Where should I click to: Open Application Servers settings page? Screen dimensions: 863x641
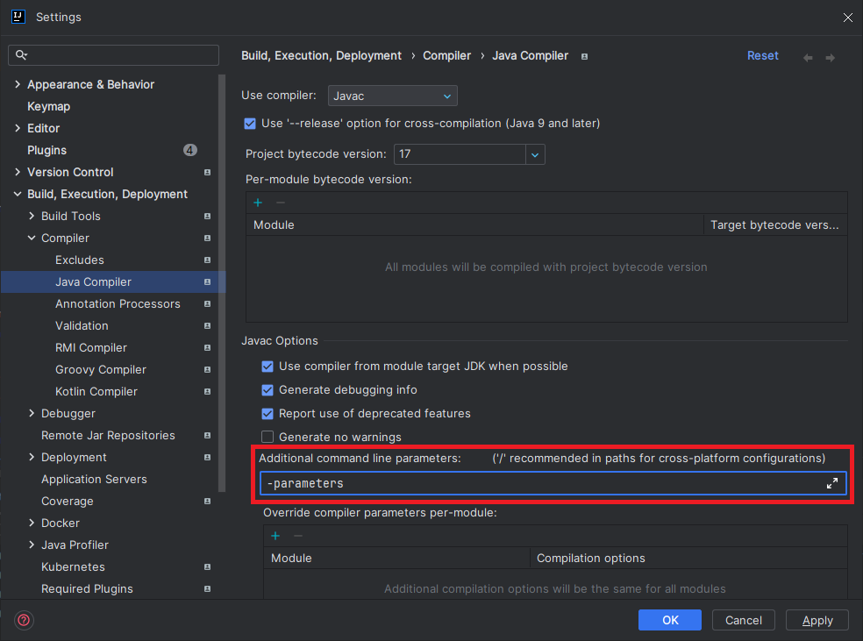coord(94,480)
